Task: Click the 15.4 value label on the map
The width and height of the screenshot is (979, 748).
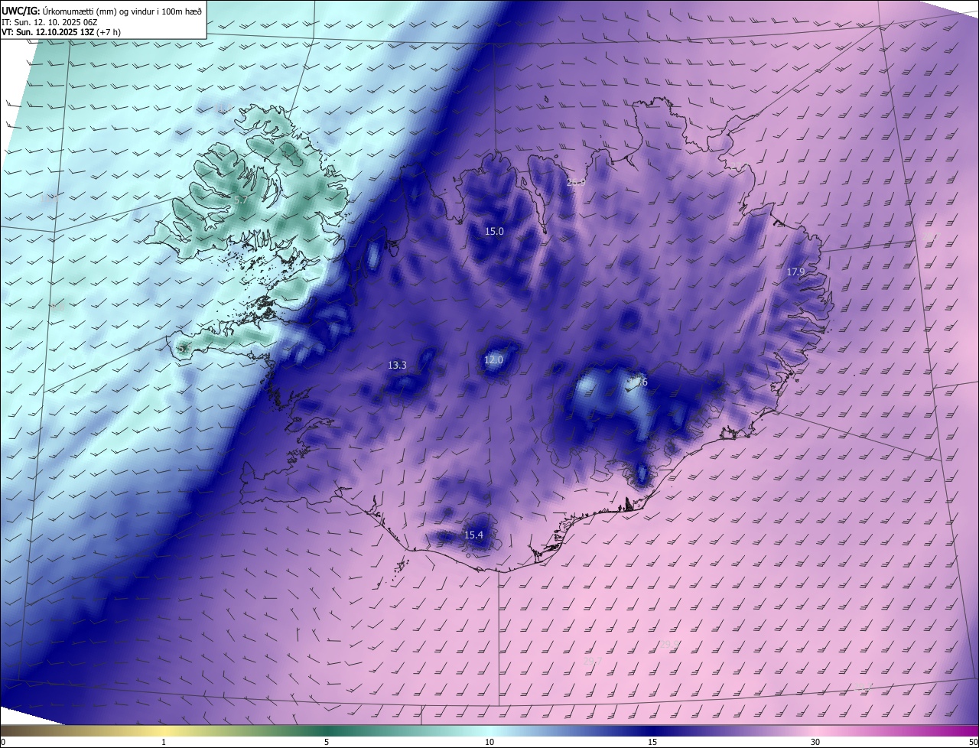Action: (x=473, y=535)
